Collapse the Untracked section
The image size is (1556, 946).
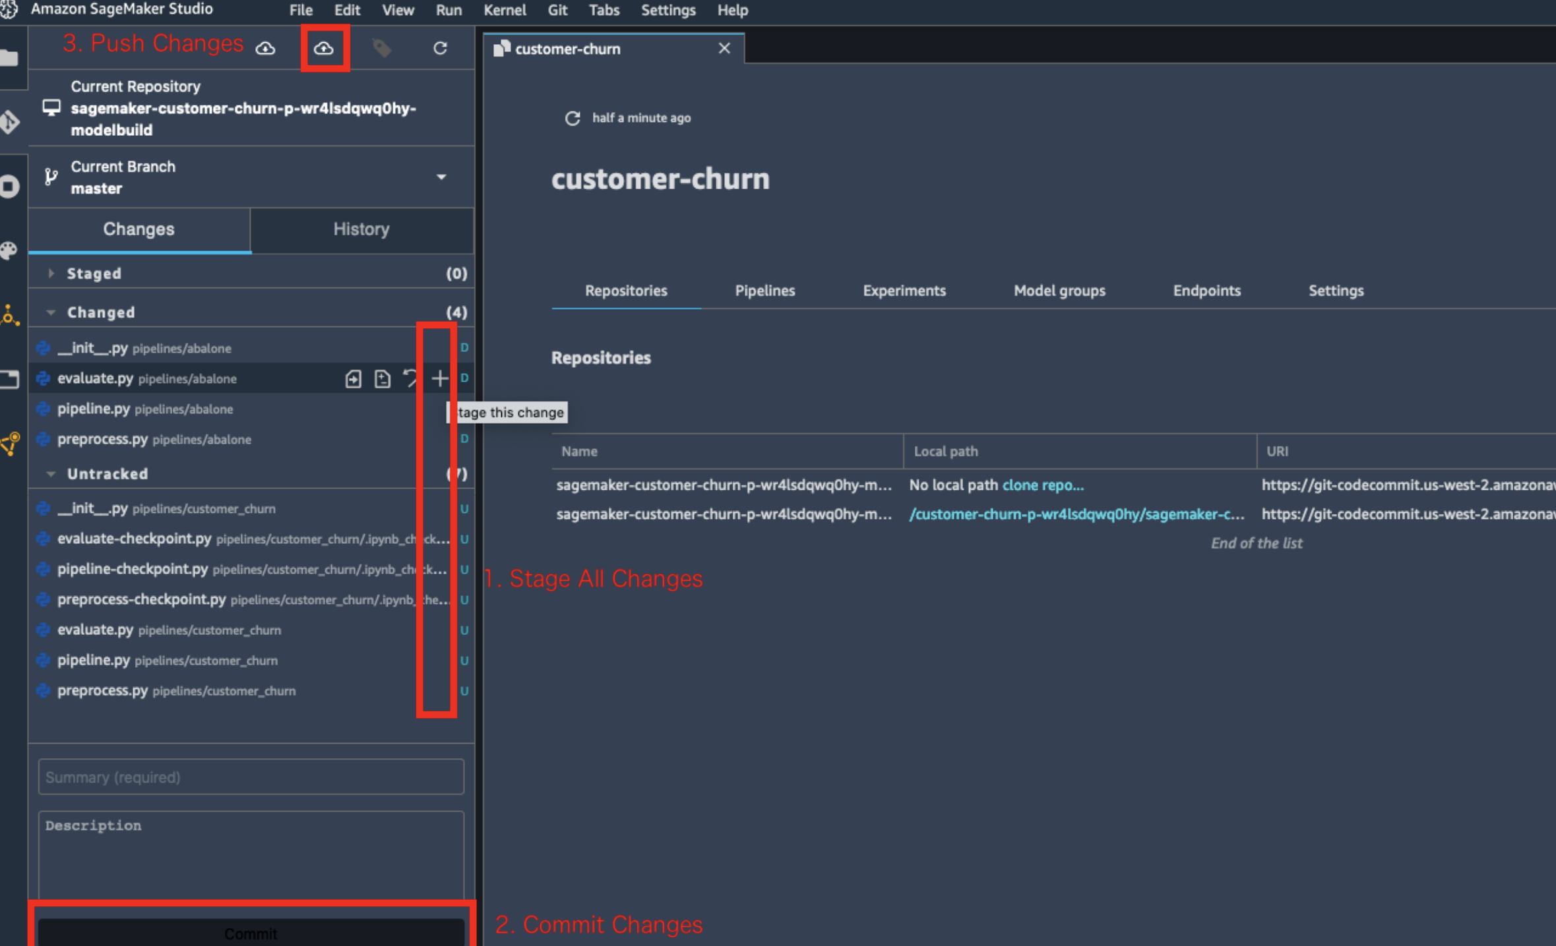coord(51,474)
